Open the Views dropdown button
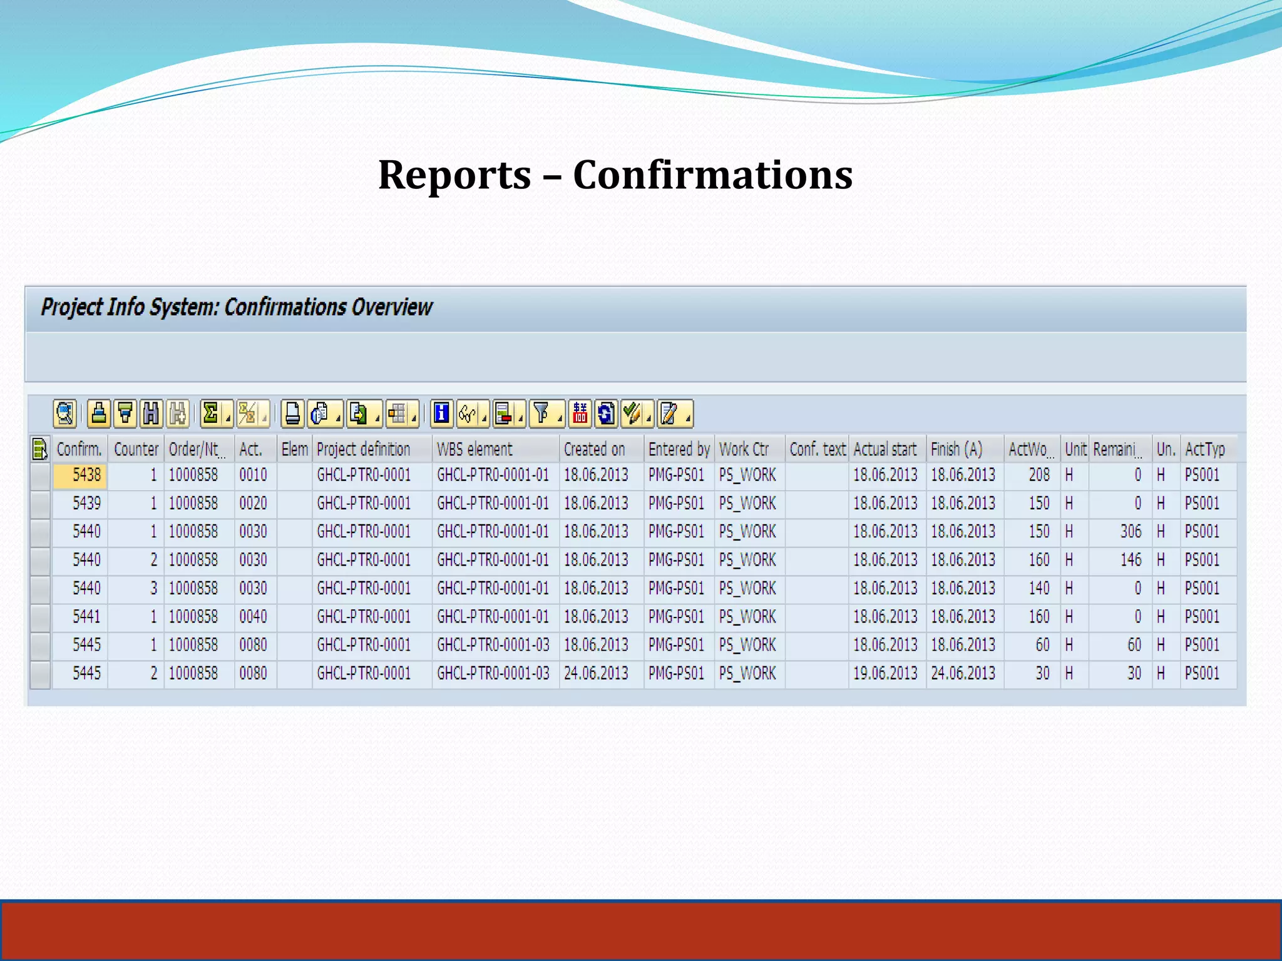Viewport: 1282px width, 961px height. click(326, 414)
